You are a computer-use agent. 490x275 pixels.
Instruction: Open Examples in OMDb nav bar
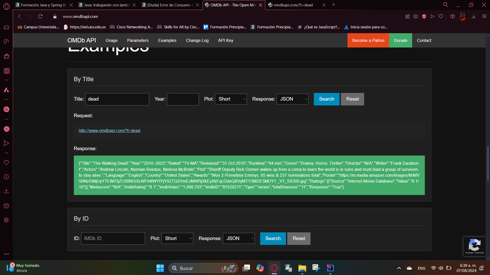[x=167, y=40]
